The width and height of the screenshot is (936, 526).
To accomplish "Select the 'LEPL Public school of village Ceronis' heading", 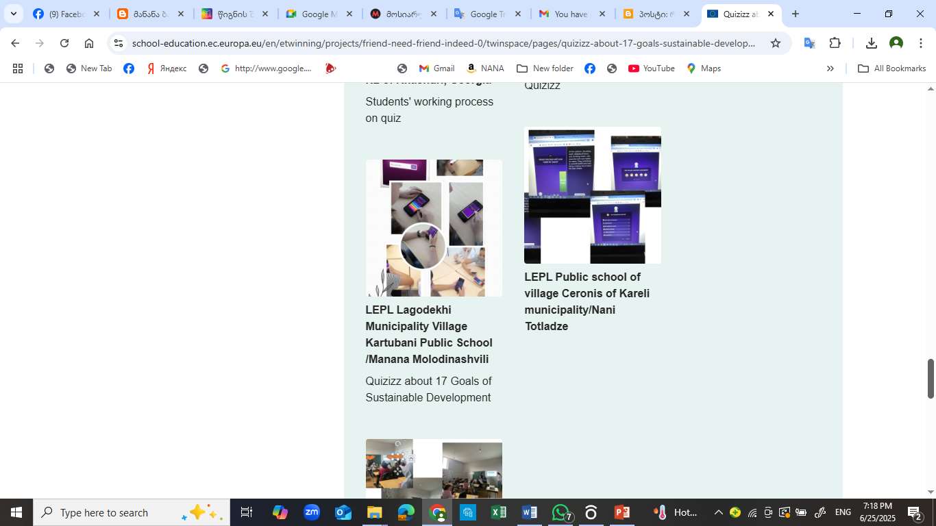I will [587, 301].
